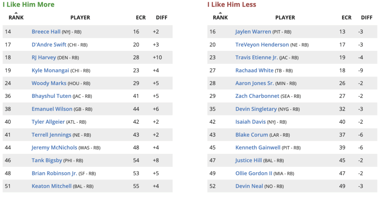Open the RJ Harvey player link
This screenshot has height=197, width=380.
[x=44, y=58]
